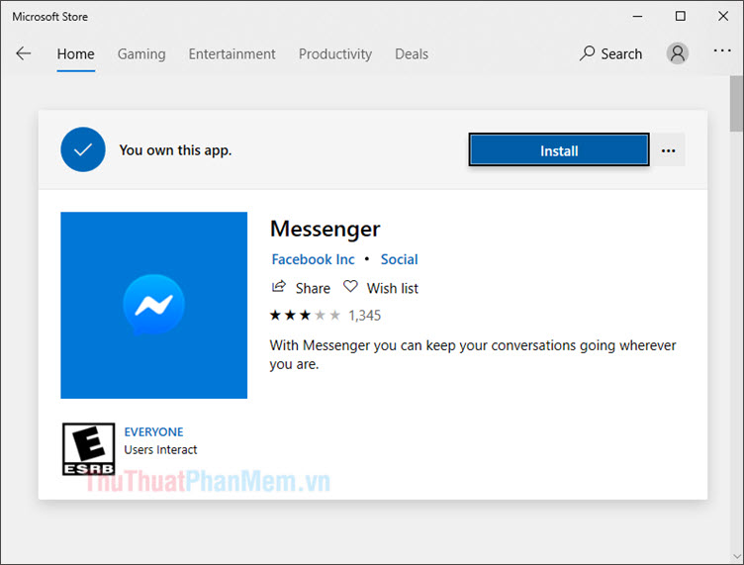744x565 pixels.
Task: Click the 'You own this app.' text
Action: click(x=175, y=150)
